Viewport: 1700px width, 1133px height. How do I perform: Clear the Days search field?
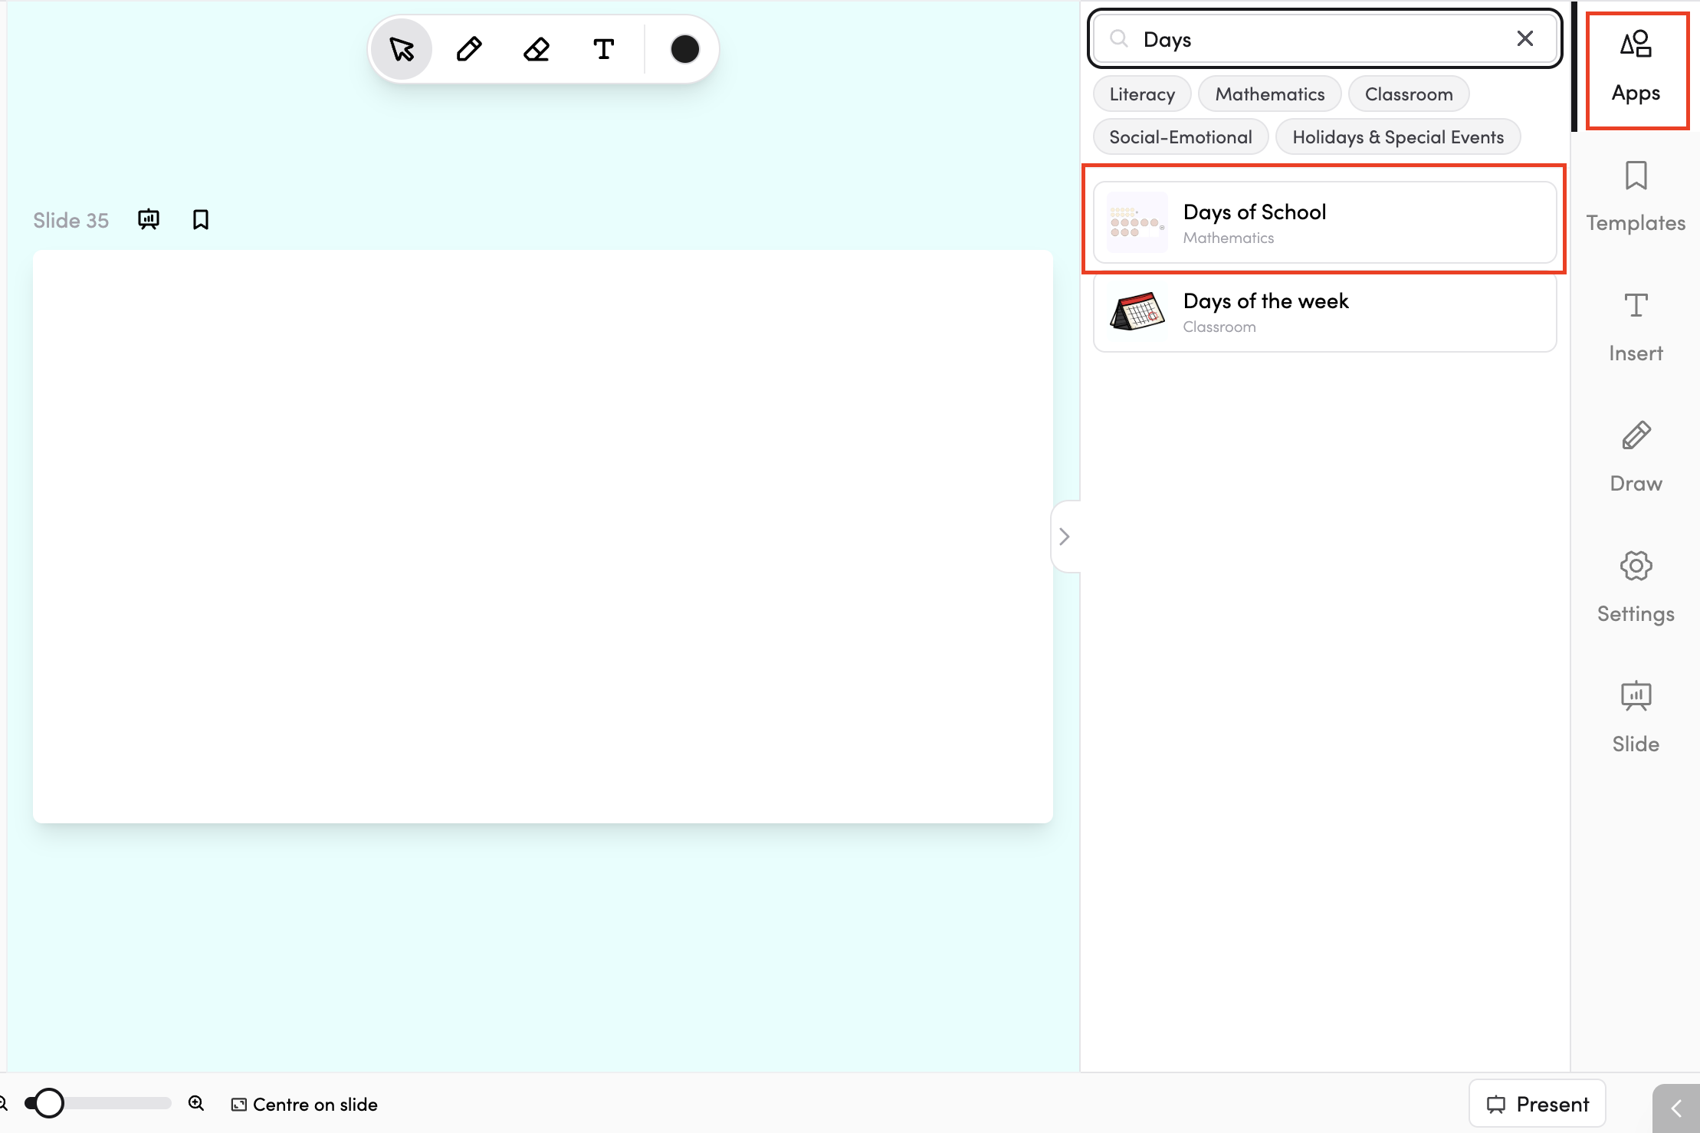click(x=1525, y=38)
